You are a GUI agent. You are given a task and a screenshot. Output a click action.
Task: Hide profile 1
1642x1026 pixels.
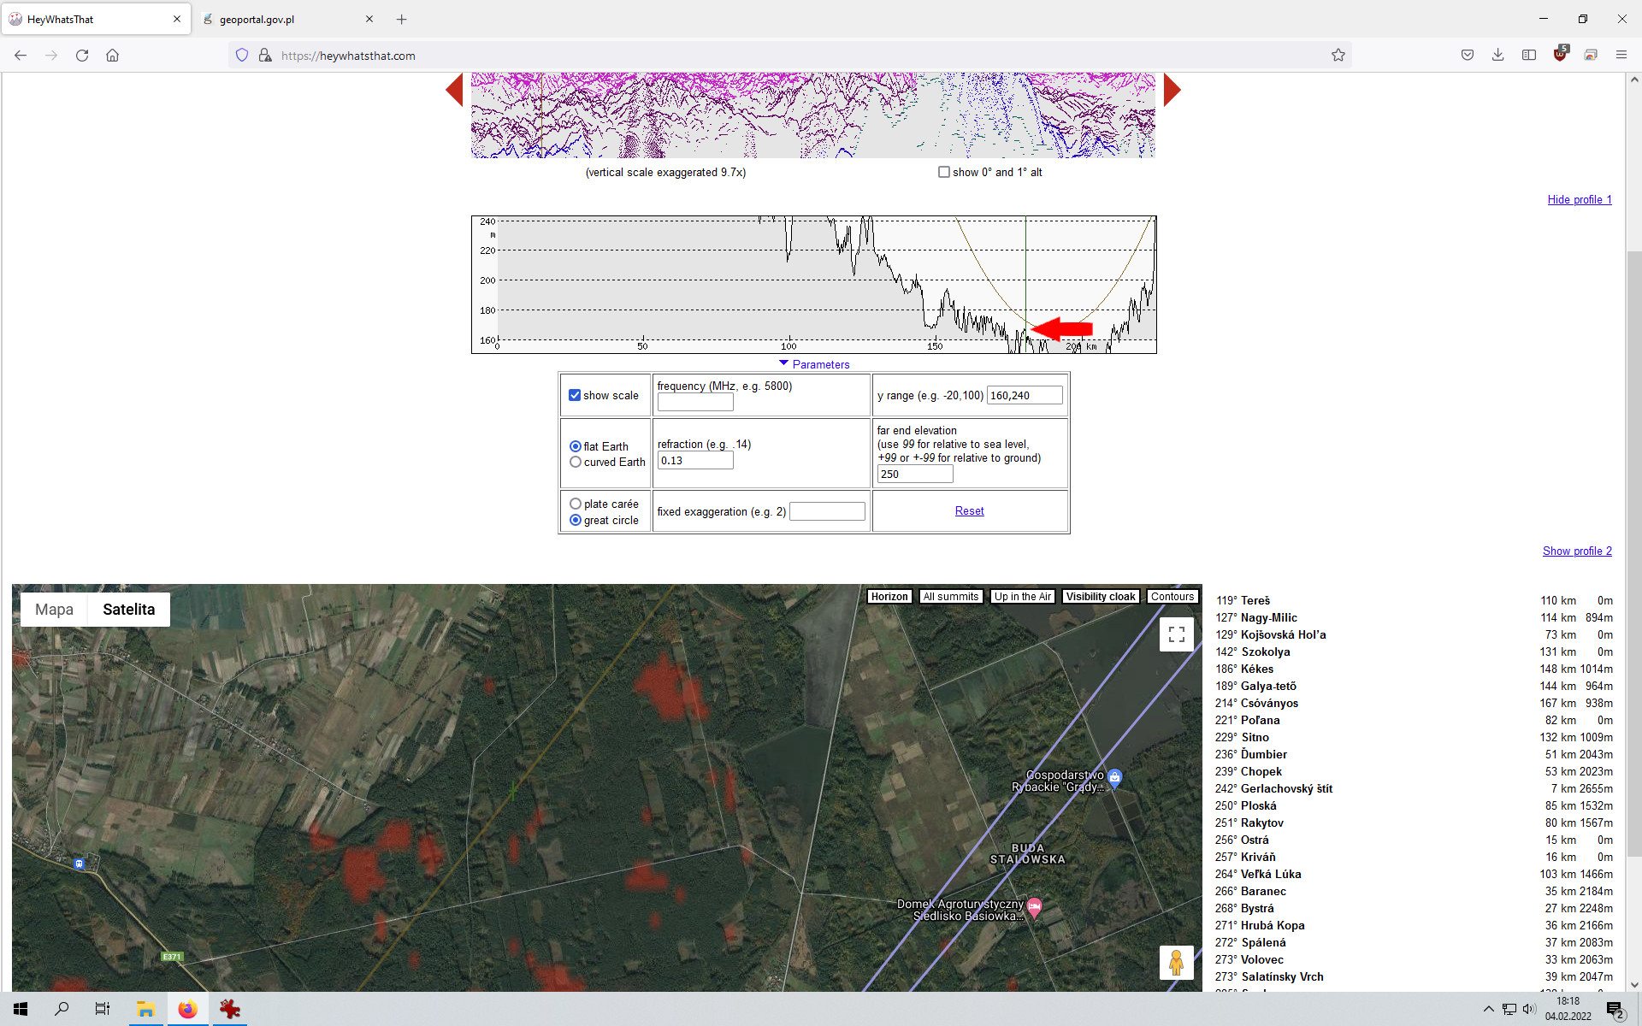(1579, 200)
